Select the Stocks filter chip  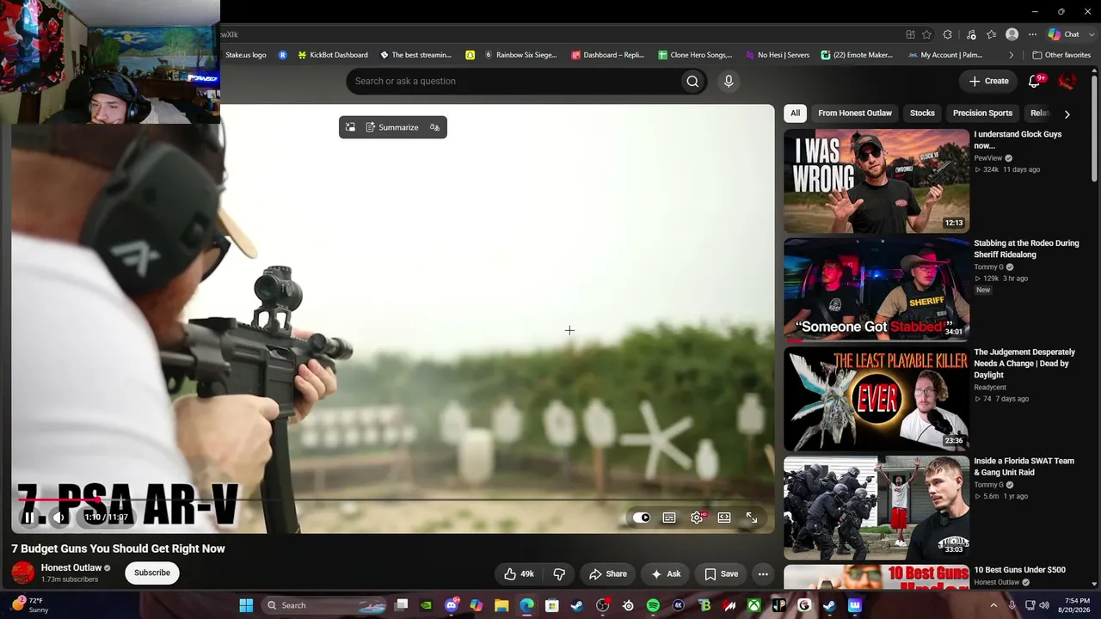(922, 113)
